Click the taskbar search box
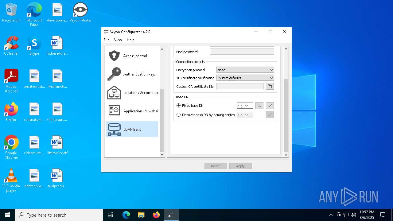The image size is (393, 221). 59,215
